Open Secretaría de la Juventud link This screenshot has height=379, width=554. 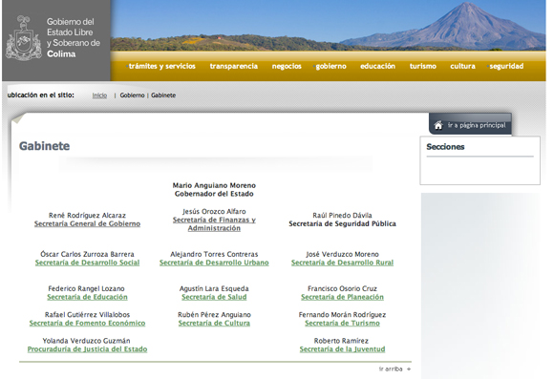(x=342, y=349)
